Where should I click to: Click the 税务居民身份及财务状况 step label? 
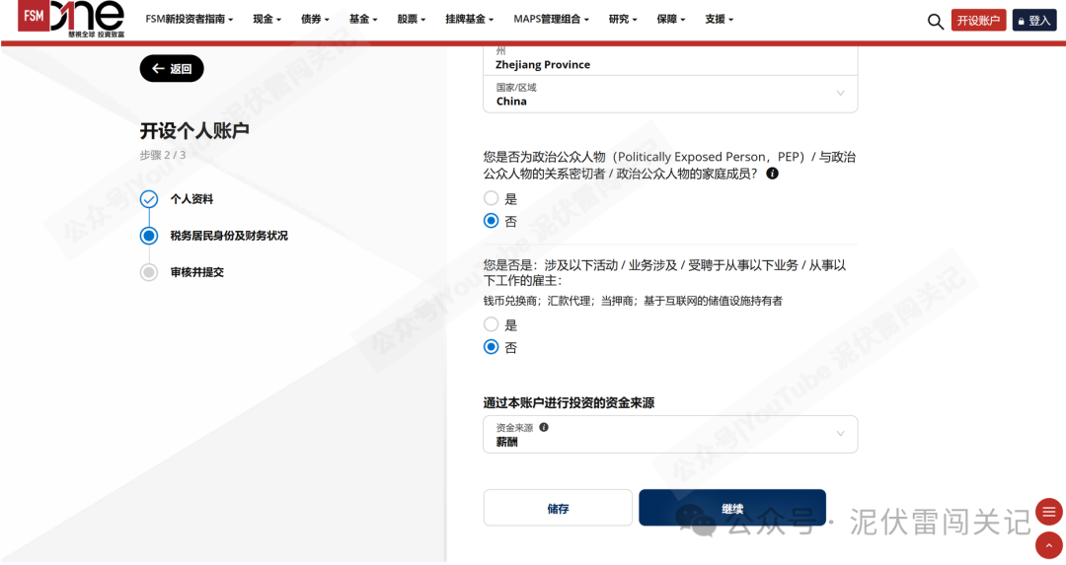click(229, 236)
